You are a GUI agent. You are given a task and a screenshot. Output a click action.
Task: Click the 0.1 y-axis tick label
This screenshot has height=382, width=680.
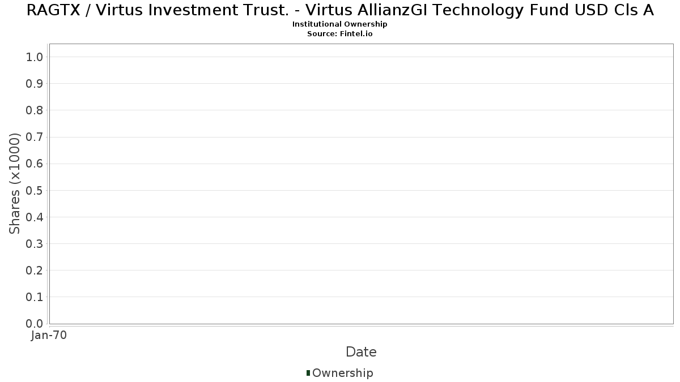[35, 297]
